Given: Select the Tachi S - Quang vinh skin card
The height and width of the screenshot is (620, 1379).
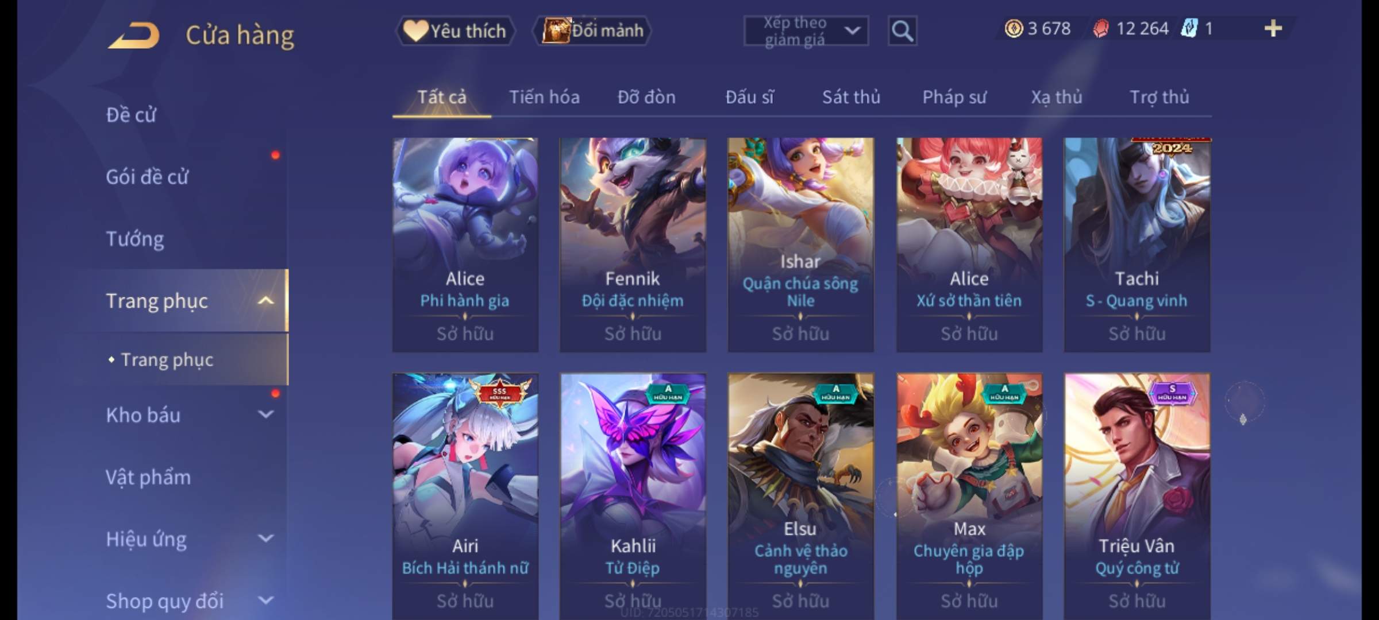Looking at the screenshot, I should 1137,245.
